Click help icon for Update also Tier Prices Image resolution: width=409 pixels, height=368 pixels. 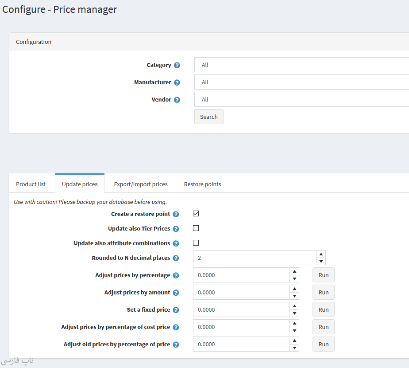pos(176,229)
